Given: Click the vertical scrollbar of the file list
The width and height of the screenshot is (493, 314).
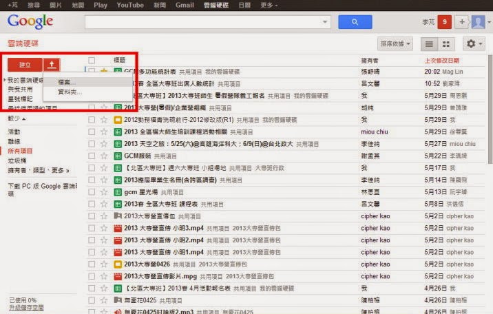Looking at the screenshot, I should coord(490,109).
